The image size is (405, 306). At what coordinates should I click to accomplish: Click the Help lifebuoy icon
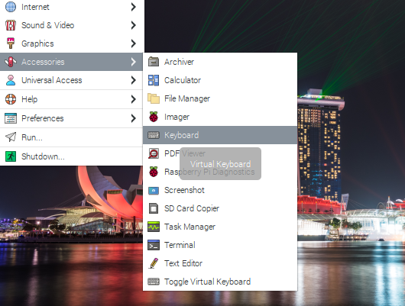pyautogui.click(x=11, y=99)
